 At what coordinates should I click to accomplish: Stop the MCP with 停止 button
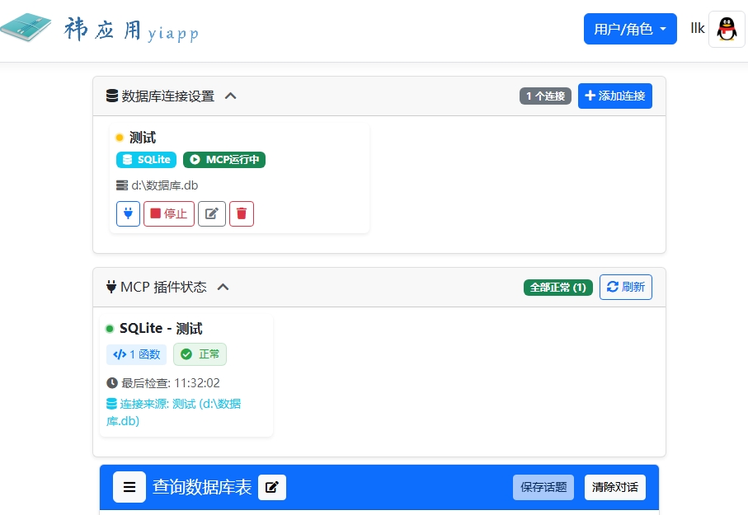point(169,213)
